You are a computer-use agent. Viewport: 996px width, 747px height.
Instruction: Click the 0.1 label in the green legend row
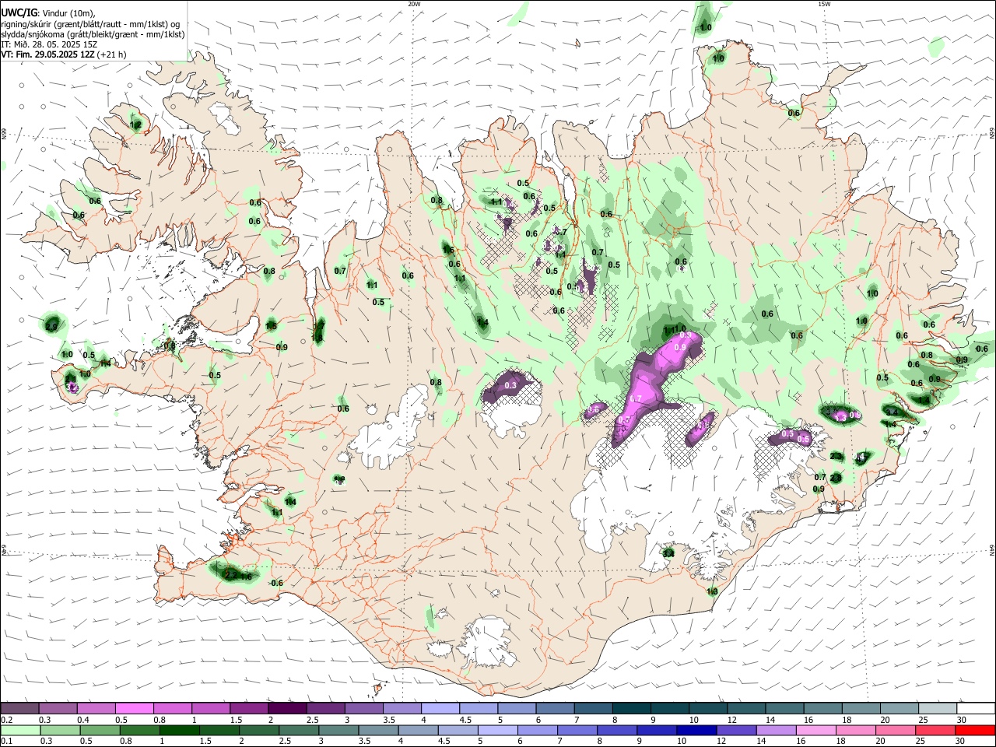coord(5,742)
